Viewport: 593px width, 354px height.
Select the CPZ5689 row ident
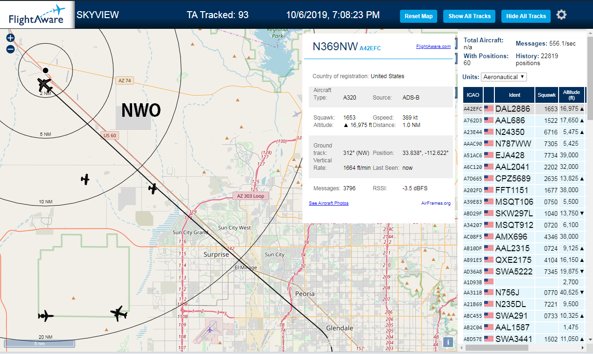click(x=513, y=178)
